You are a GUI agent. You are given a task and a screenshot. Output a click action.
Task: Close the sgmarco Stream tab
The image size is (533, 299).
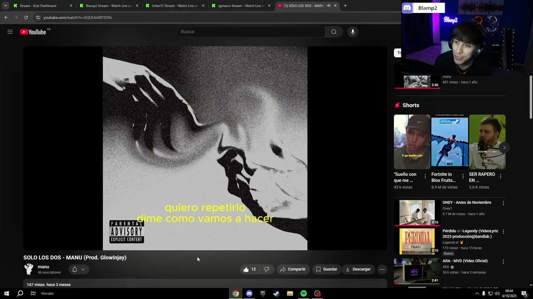click(x=269, y=6)
